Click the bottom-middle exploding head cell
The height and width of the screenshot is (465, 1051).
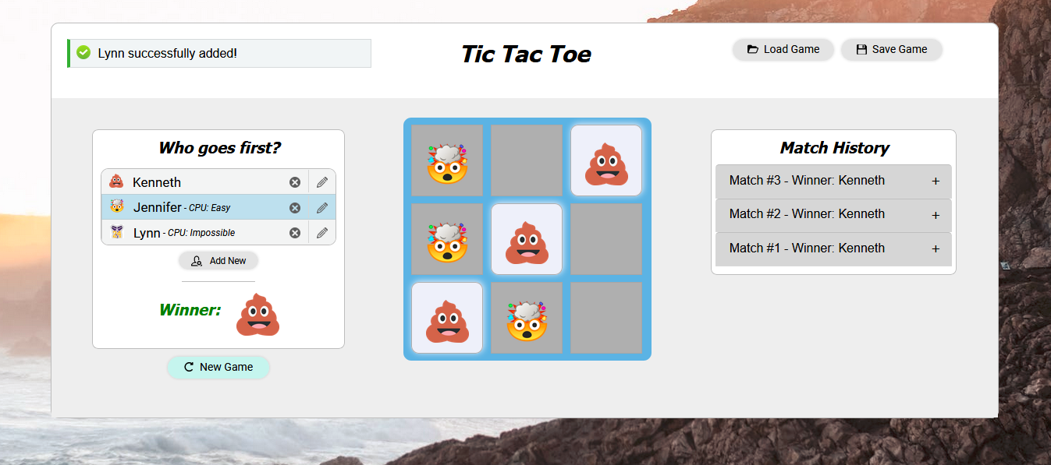527,318
